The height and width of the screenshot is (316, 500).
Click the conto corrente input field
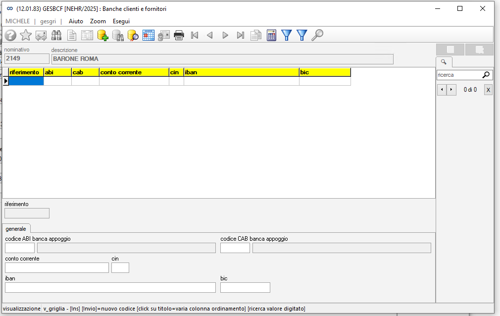[x=57, y=268]
